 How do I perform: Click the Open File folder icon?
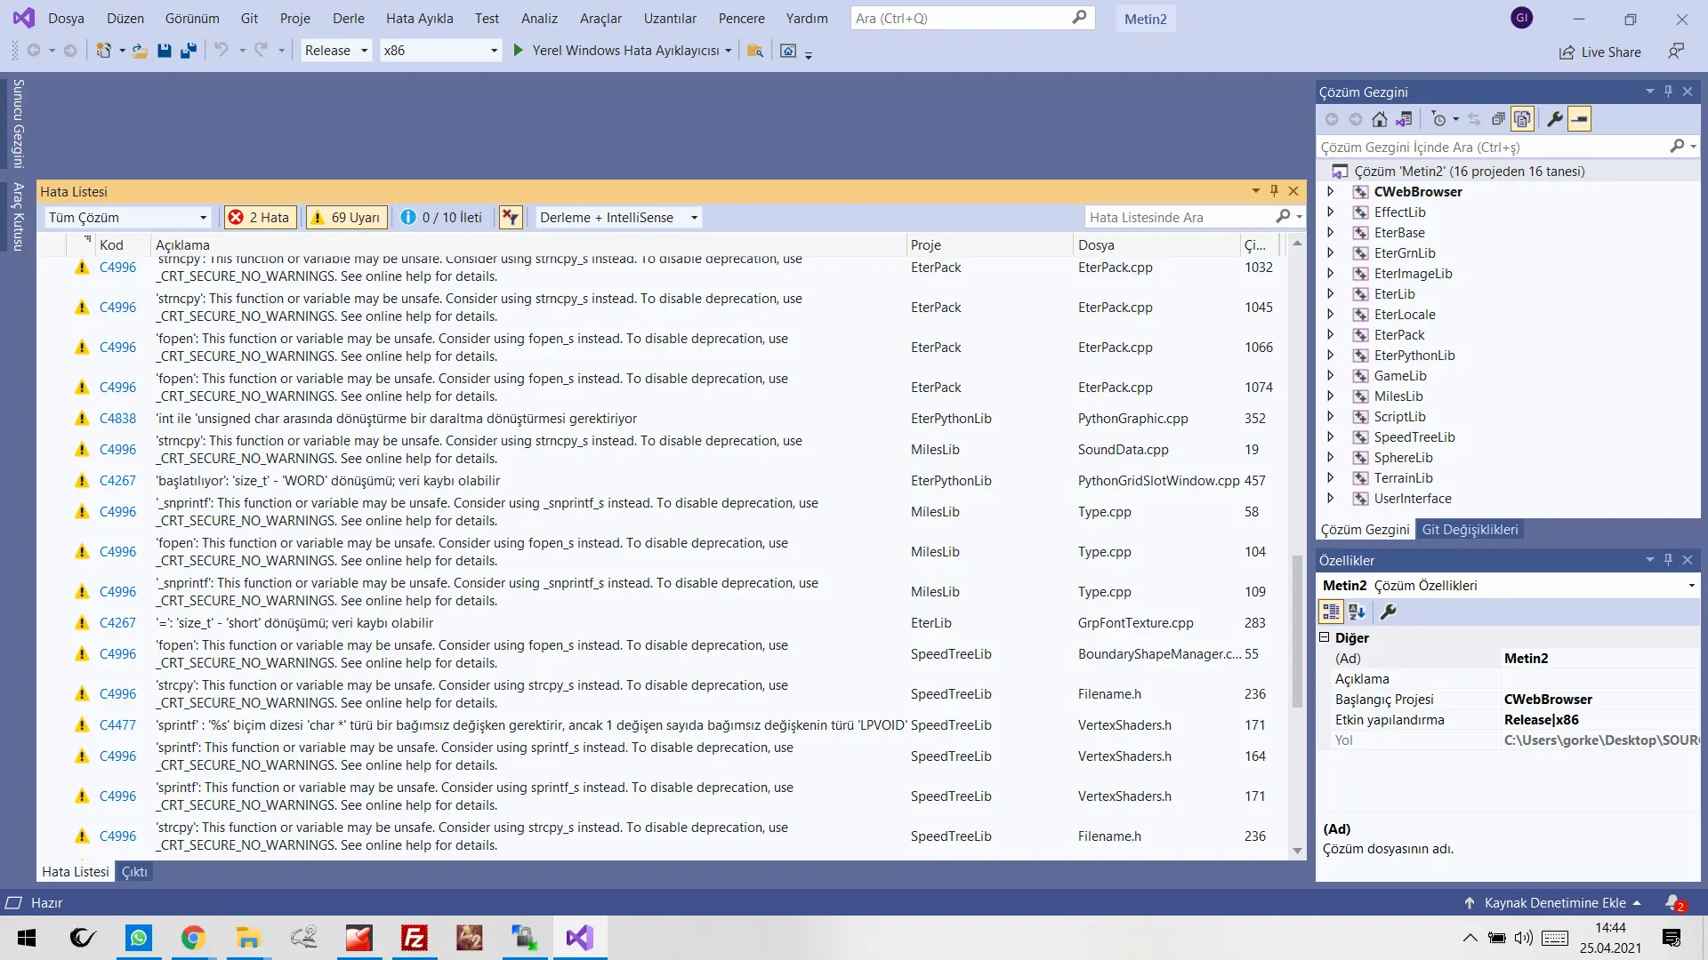pos(140,51)
